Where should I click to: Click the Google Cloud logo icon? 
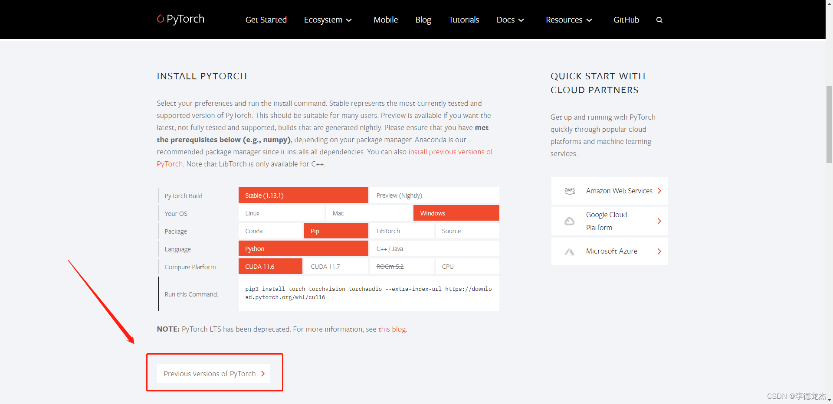tap(569, 221)
